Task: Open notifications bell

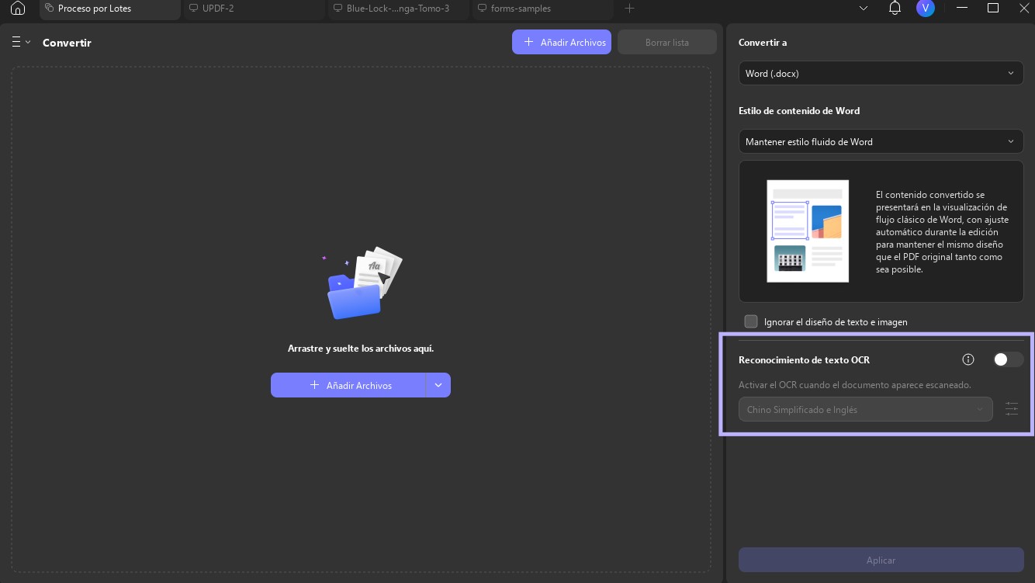Action: pyautogui.click(x=895, y=9)
